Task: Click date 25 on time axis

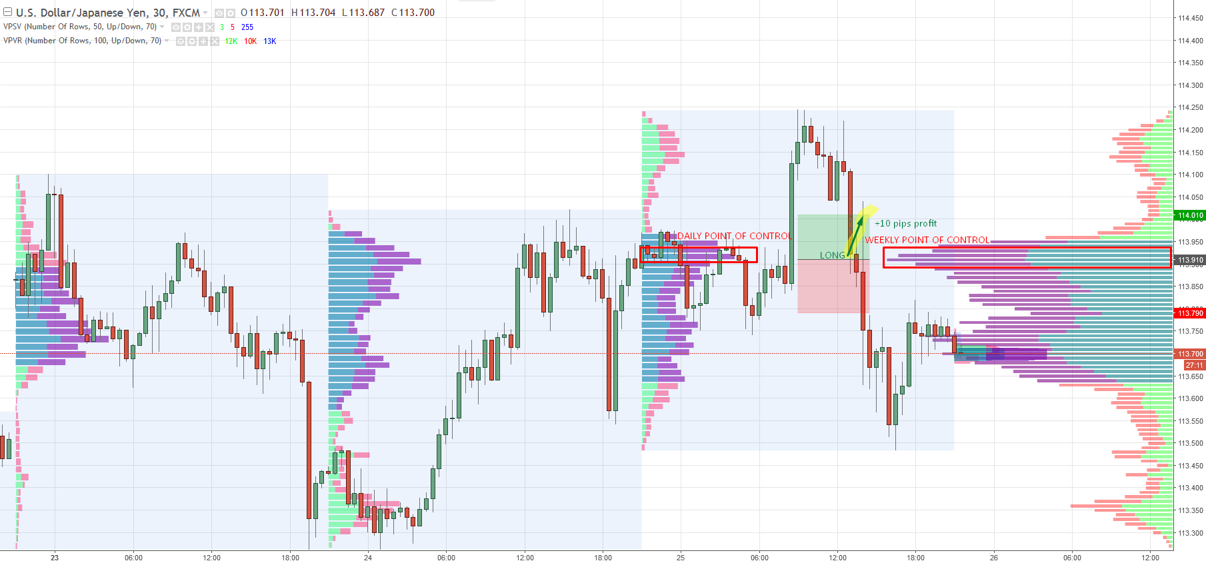Action: point(681,558)
